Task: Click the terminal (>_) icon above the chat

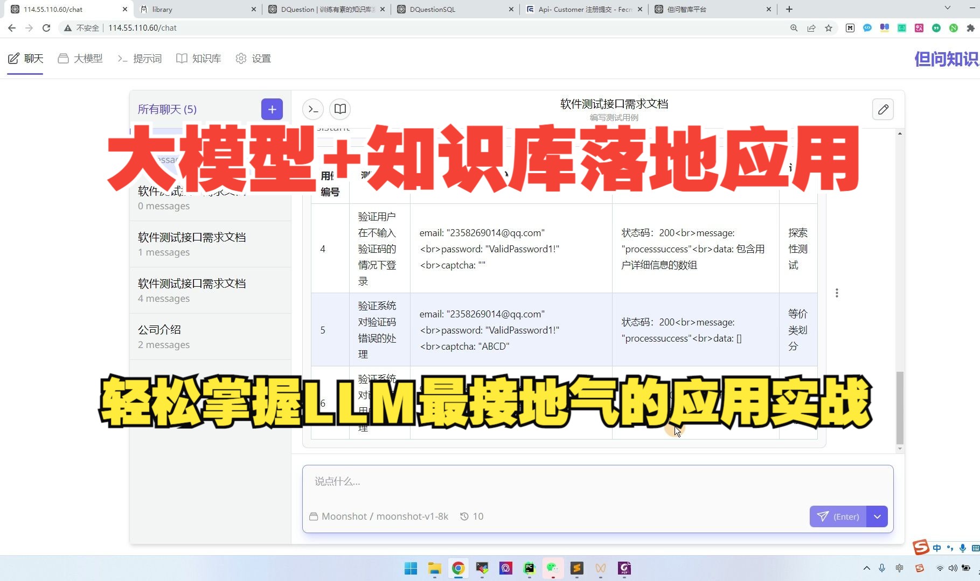Action: pyautogui.click(x=312, y=109)
